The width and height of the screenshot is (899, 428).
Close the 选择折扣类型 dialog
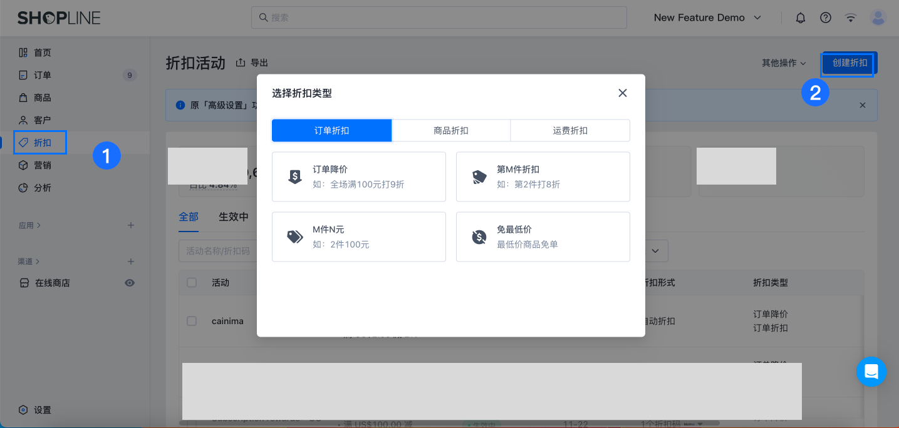point(623,93)
